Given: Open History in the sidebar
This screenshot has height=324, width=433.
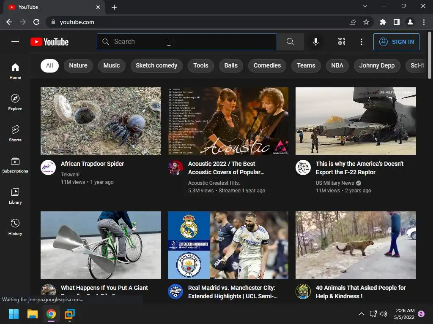Looking at the screenshot, I should coord(15,227).
